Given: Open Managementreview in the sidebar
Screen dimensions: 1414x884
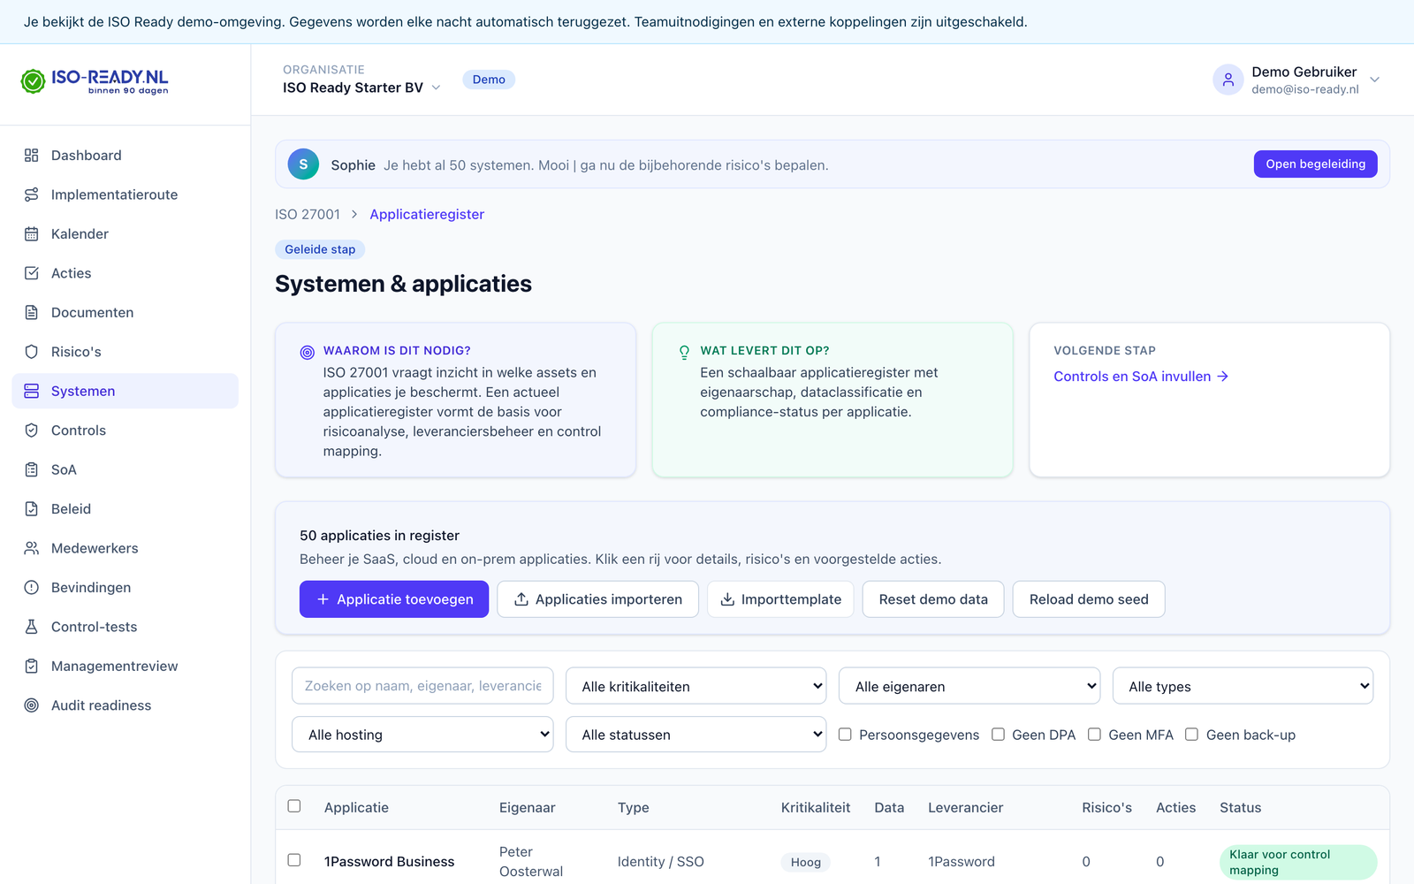Looking at the screenshot, I should [x=125, y=666].
